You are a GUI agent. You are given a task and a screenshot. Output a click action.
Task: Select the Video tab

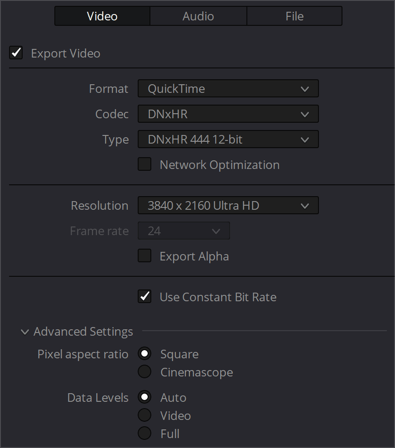coord(102,16)
